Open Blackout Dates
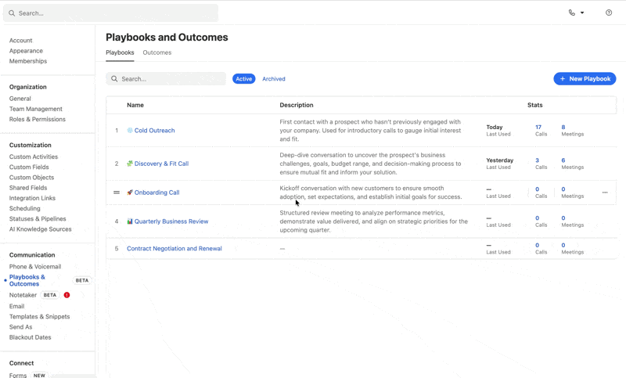 coord(31,337)
